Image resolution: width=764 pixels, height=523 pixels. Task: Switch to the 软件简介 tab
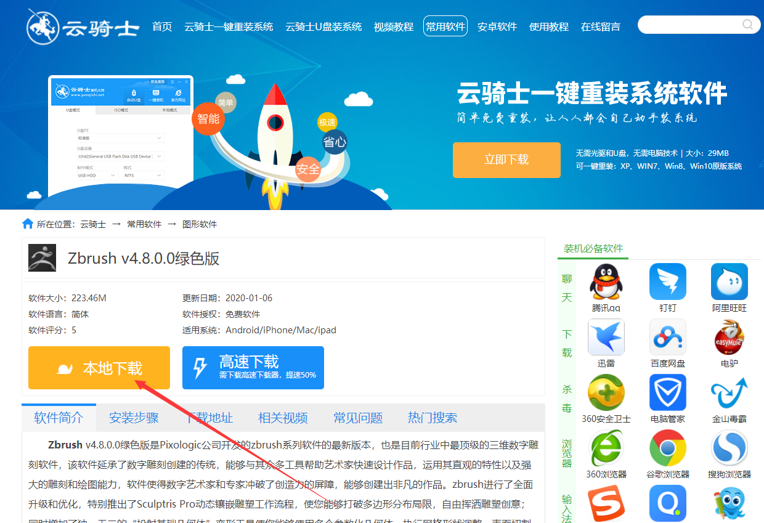59,418
